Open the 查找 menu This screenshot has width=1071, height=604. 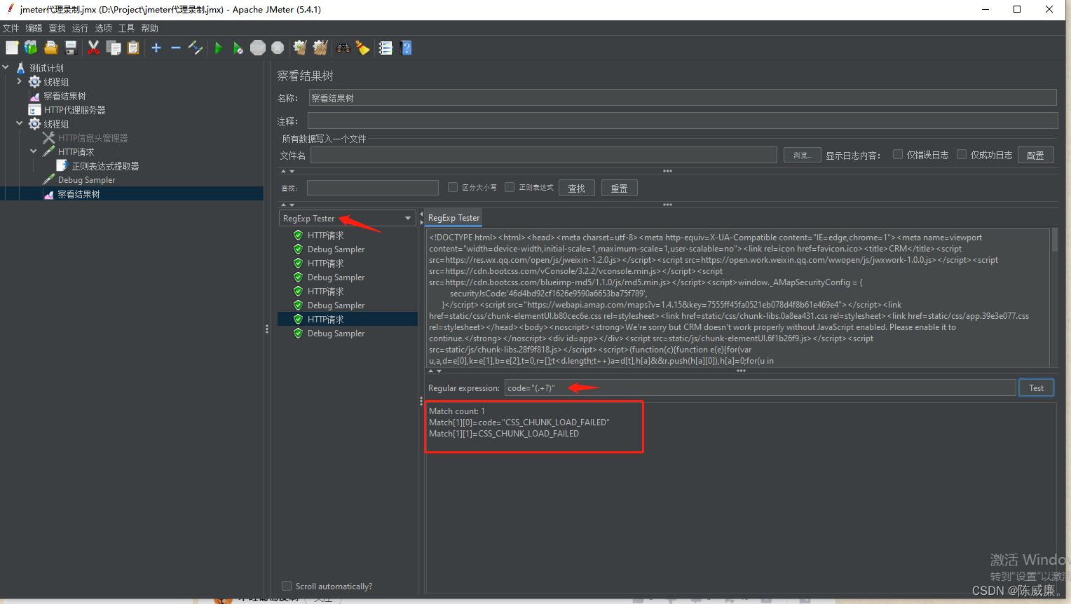pyautogui.click(x=57, y=28)
